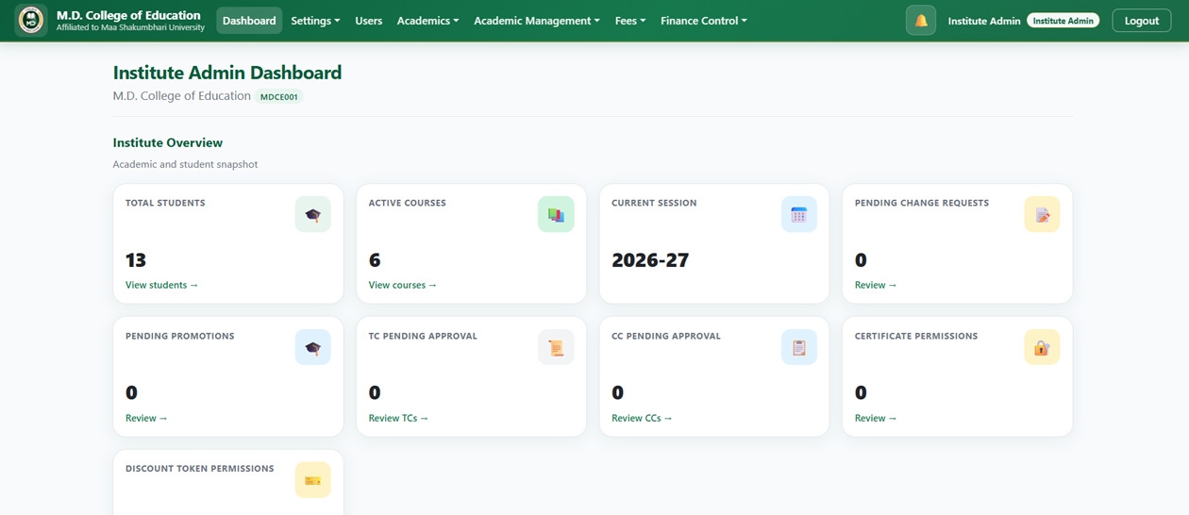Click the ticket icon on Discount Token Permissions card

(x=312, y=480)
